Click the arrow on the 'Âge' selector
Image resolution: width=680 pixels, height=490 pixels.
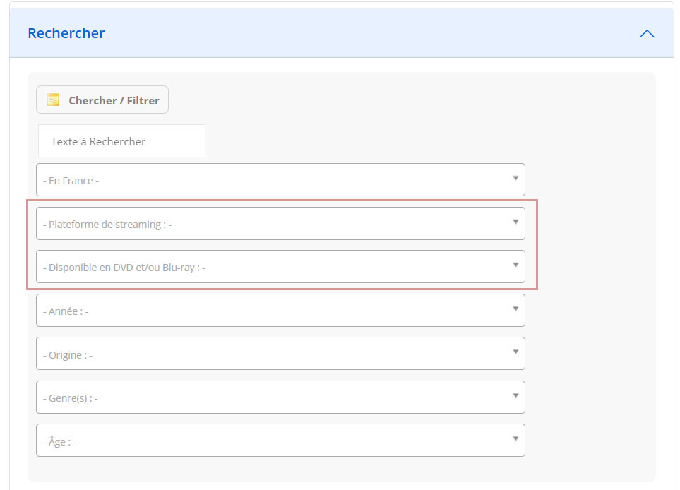[x=516, y=440]
